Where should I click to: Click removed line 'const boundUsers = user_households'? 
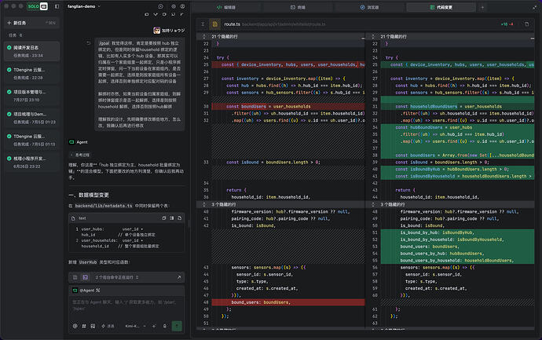pyautogui.click(x=288, y=107)
